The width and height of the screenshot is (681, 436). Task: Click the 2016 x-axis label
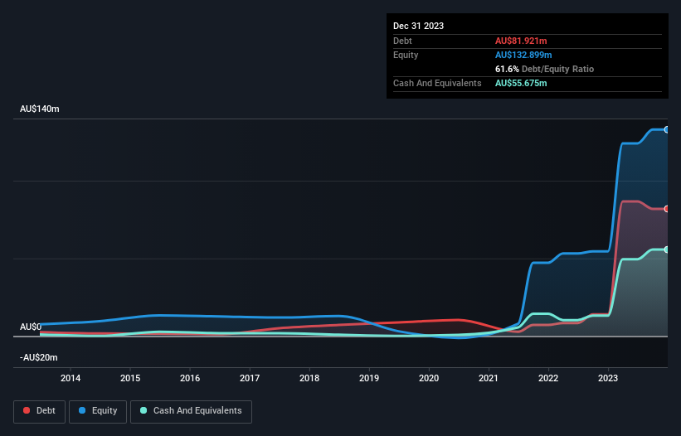[190, 378]
